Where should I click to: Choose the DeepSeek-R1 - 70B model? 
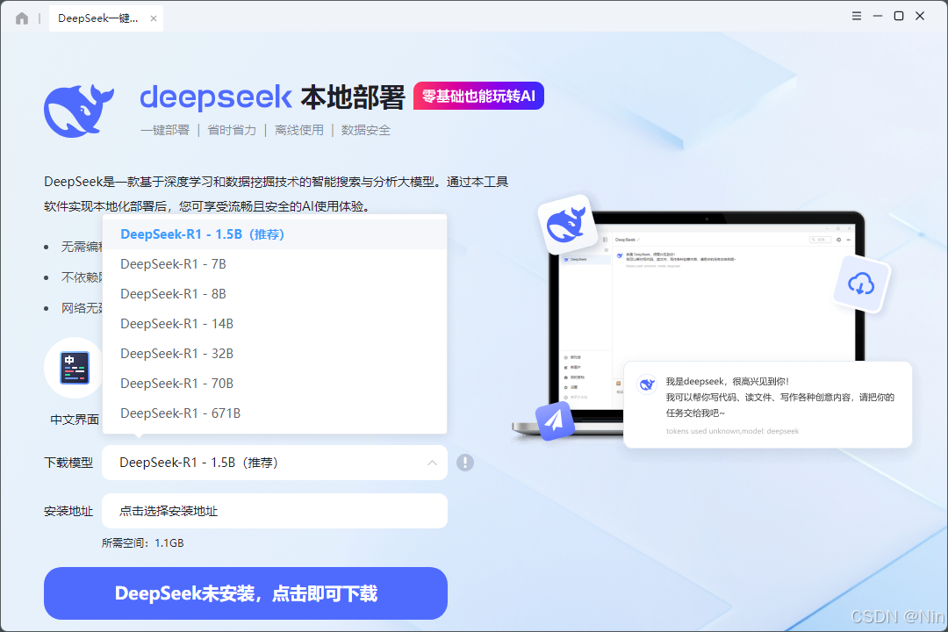tap(275, 383)
